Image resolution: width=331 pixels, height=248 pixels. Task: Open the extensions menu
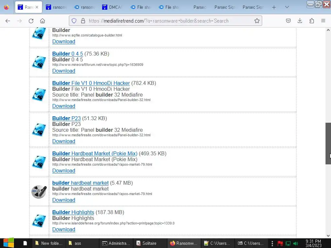(312, 21)
